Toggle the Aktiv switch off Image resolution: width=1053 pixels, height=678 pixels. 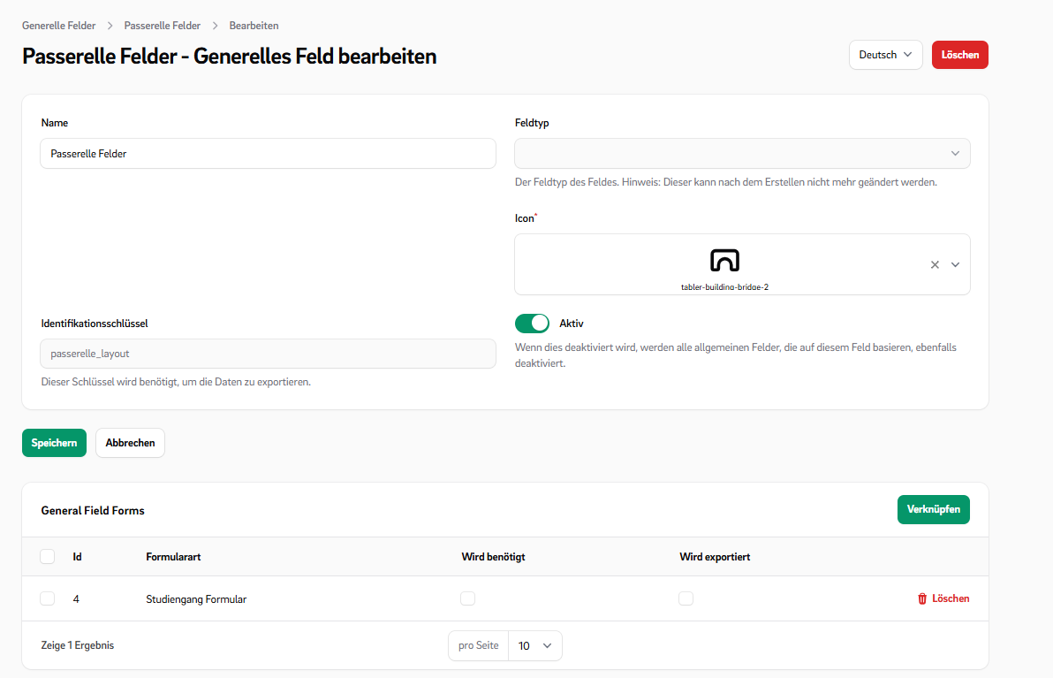click(532, 324)
